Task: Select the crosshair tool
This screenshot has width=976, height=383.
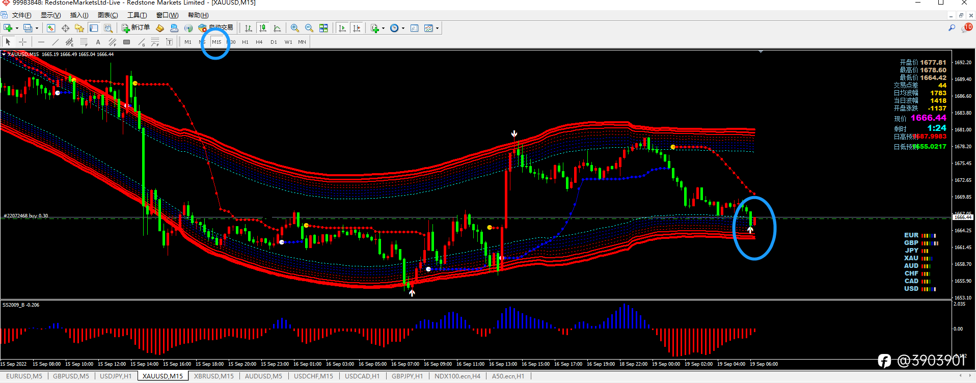Action: [22, 42]
